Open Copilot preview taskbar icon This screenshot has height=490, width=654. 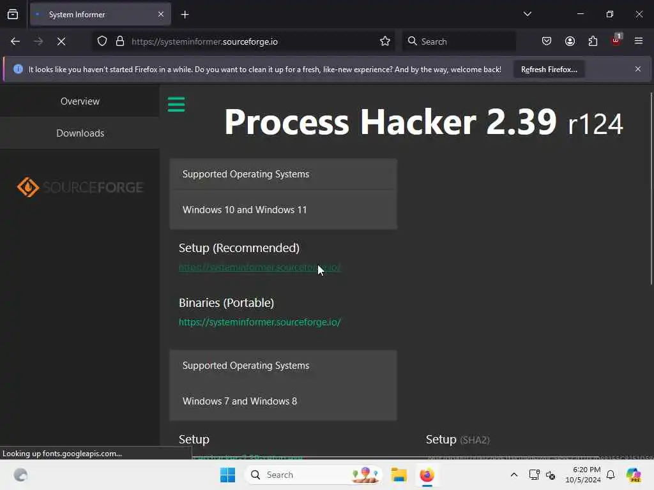tap(633, 475)
